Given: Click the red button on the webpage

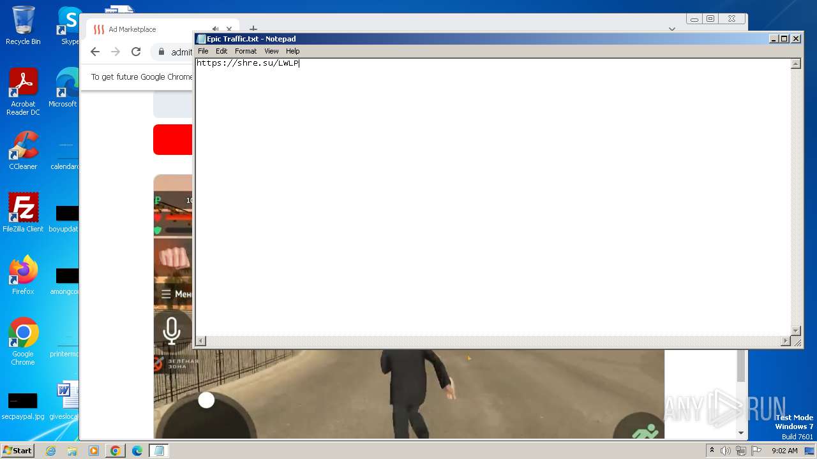Looking at the screenshot, I should click(x=172, y=140).
